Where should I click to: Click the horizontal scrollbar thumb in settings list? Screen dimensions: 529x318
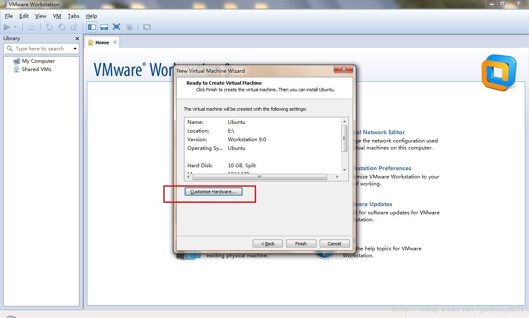click(x=260, y=177)
